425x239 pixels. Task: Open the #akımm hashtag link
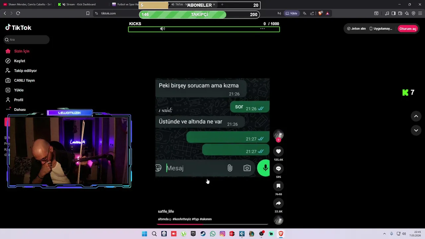206,219
